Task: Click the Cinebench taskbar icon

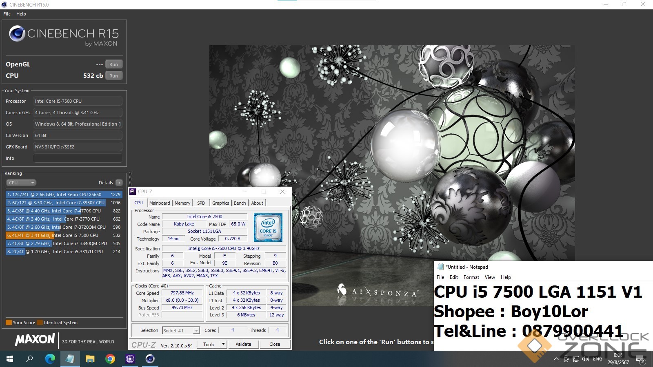Action: [x=150, y=359]
